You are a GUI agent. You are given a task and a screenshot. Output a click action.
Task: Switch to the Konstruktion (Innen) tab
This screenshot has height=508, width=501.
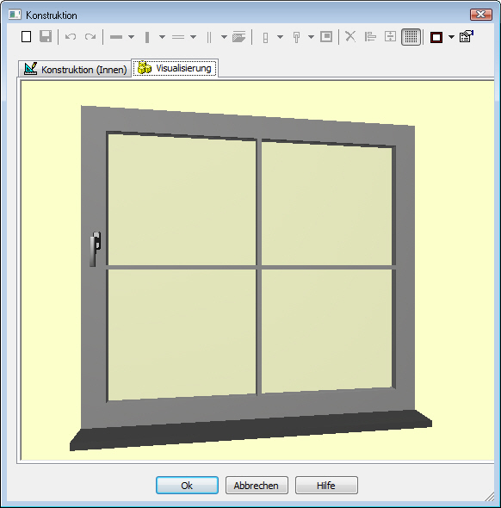click(75, 69)
